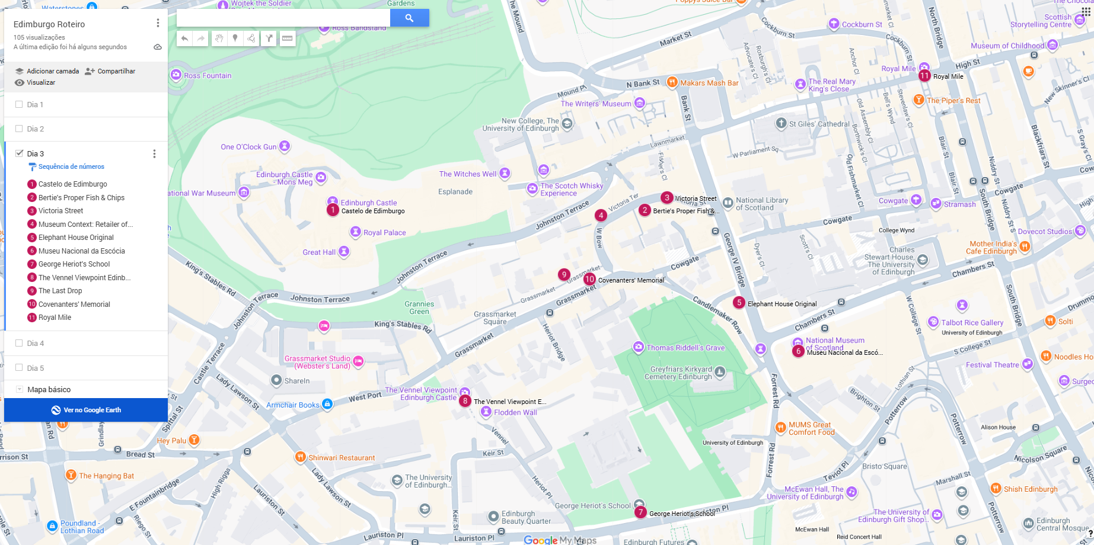Click Adicionar camada button
The height and width of the screenshot is (545, 1094).
pyautogui.click(x=47, y=71)
